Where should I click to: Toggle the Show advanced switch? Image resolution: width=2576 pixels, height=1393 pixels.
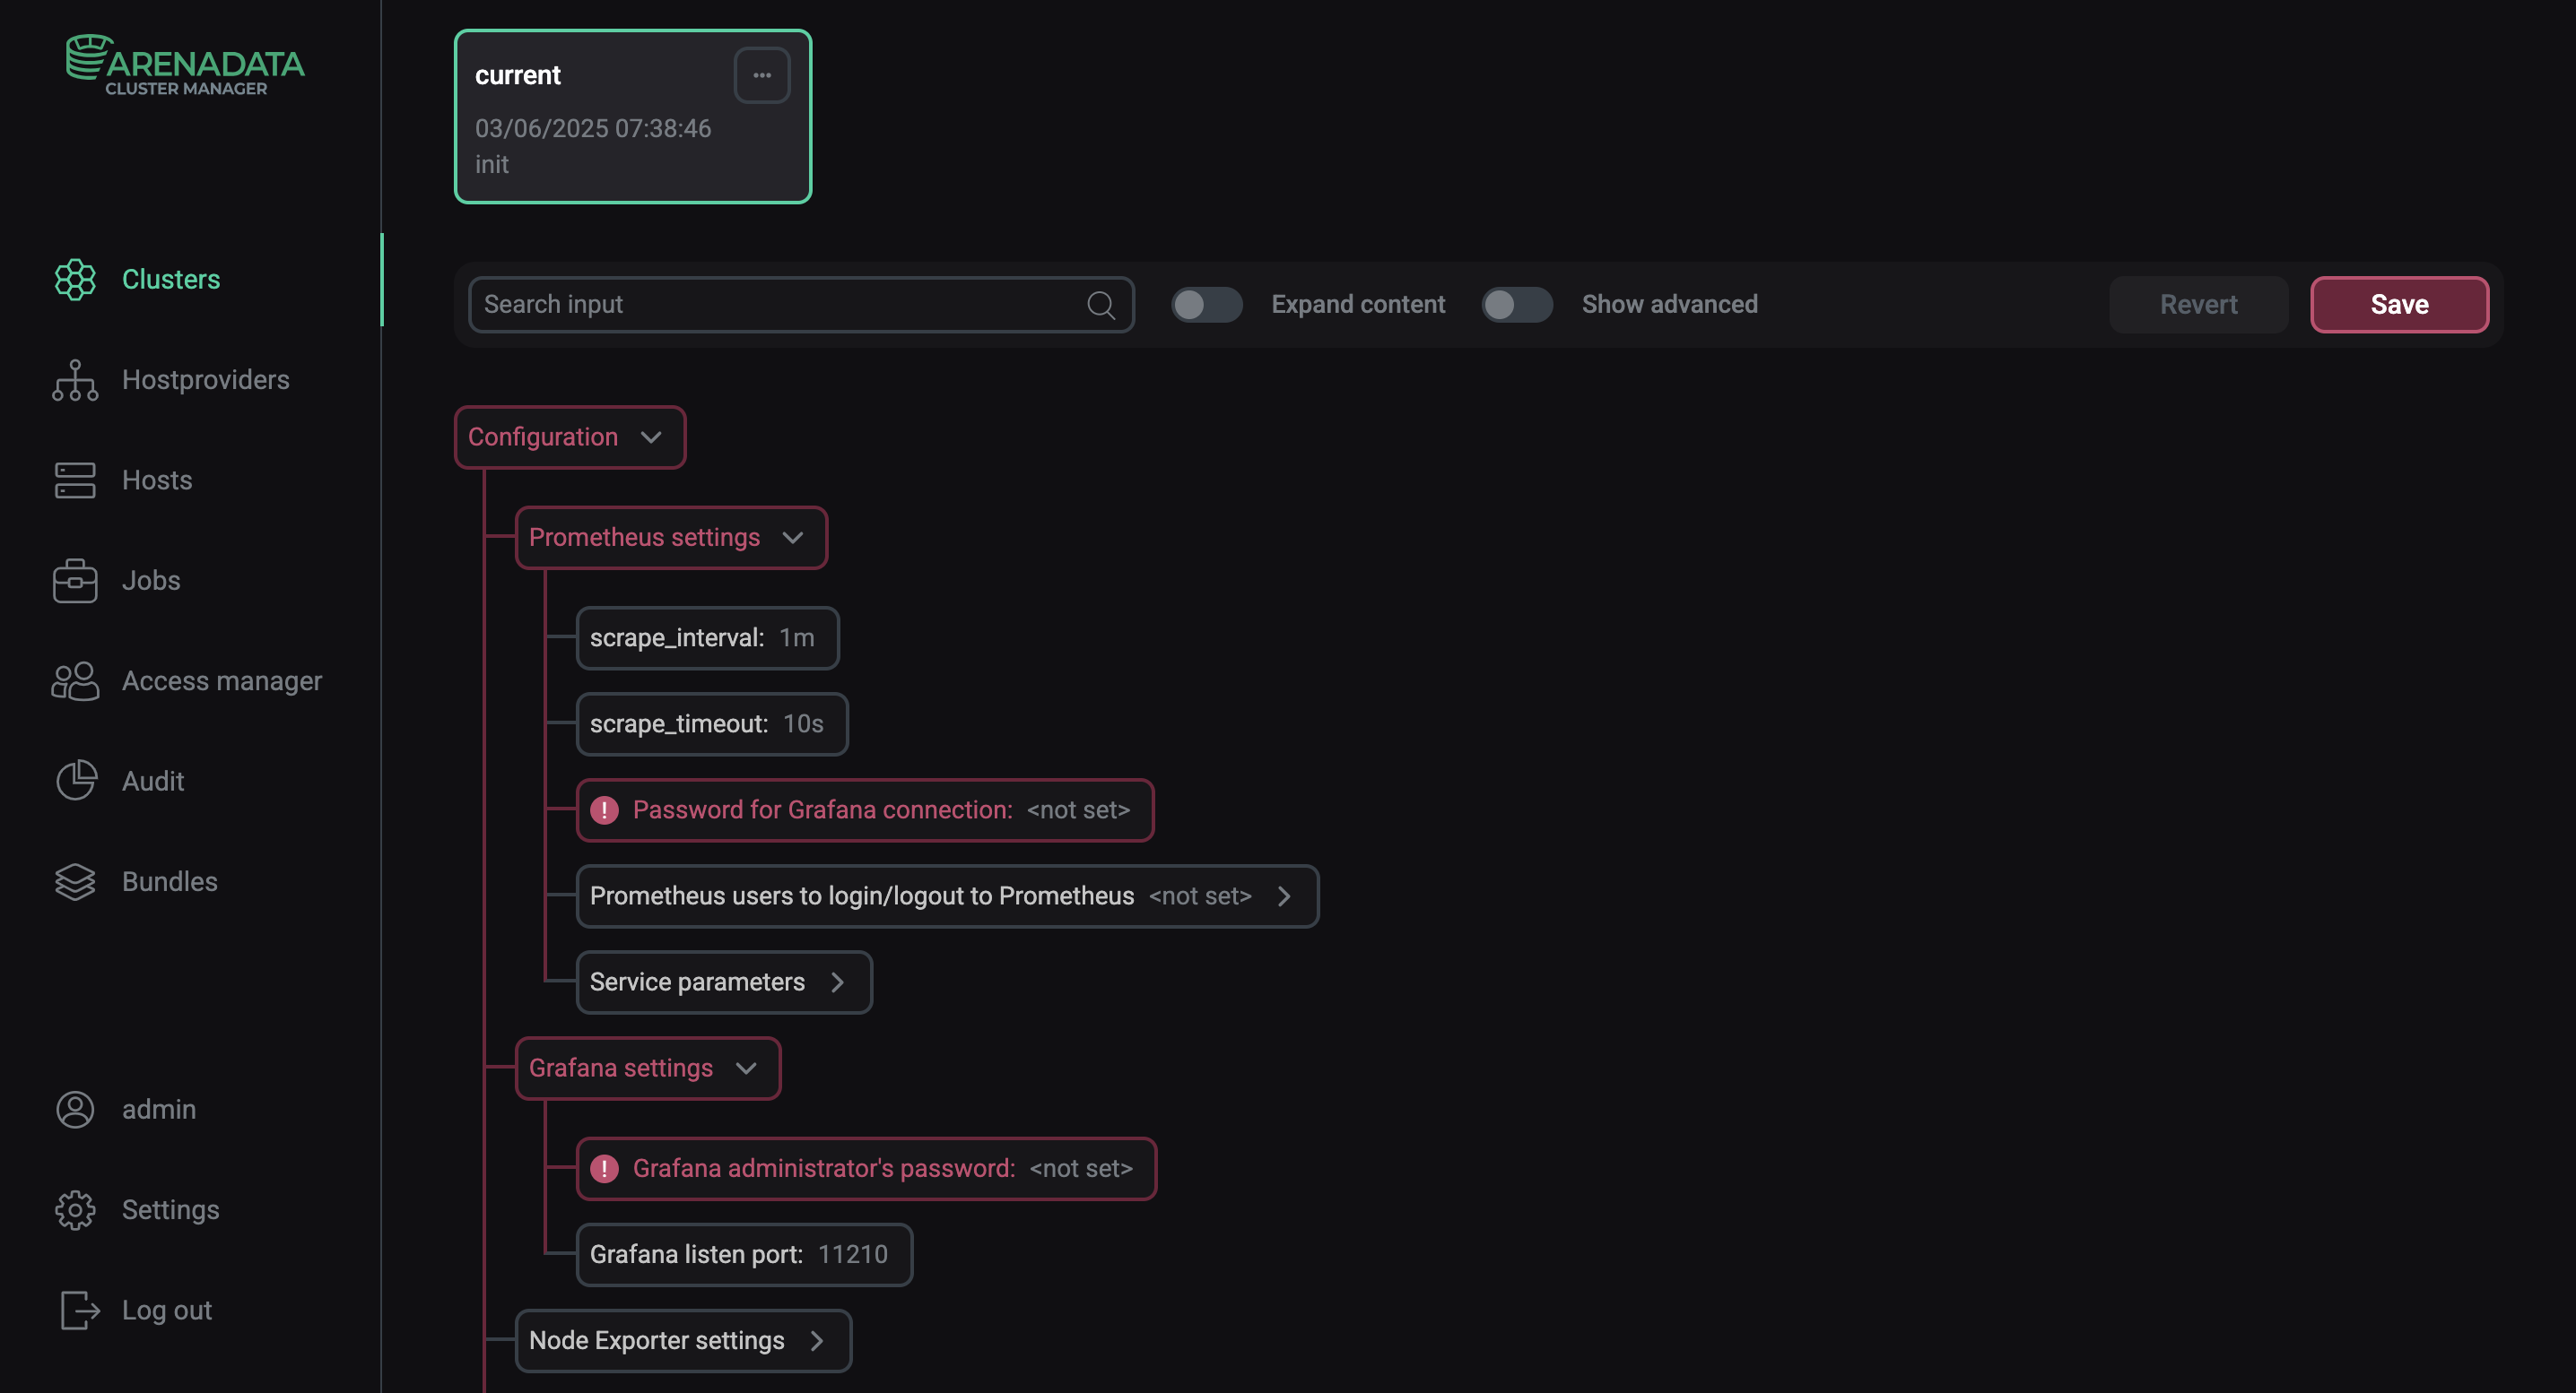(x=1517, y=305)
